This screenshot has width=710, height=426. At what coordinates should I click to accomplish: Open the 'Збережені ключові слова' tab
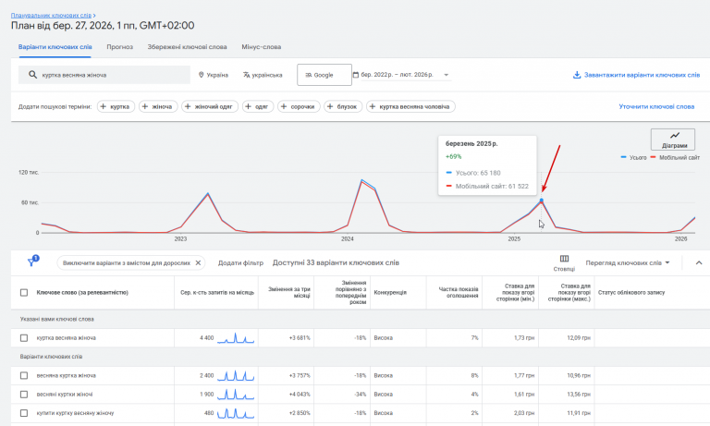187,46
